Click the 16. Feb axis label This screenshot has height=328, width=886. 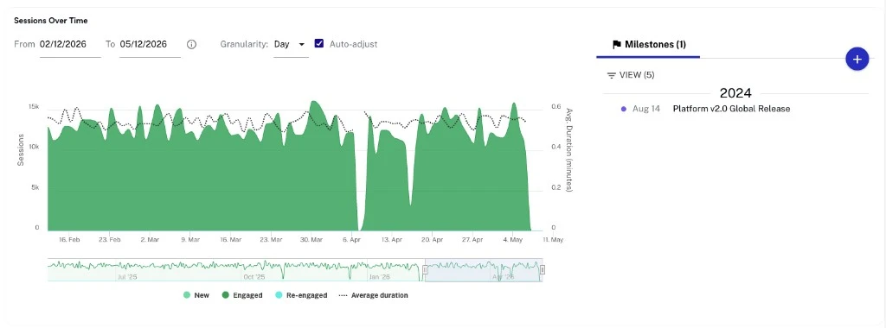(x=69, y=239)
